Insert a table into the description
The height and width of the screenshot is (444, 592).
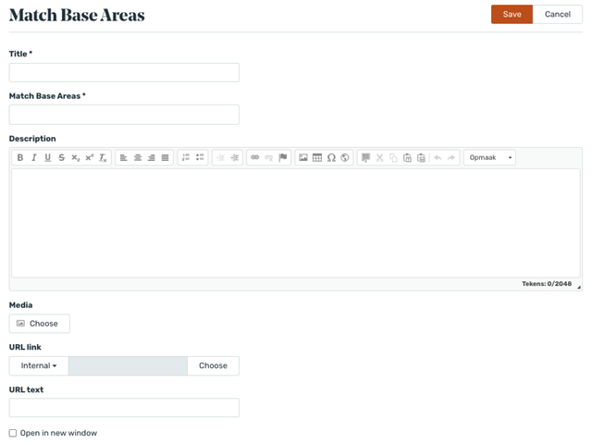[x=317, y=158]
